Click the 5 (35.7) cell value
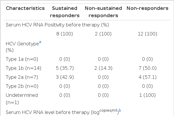Screen dimensions: 174x116 point(65,68)
